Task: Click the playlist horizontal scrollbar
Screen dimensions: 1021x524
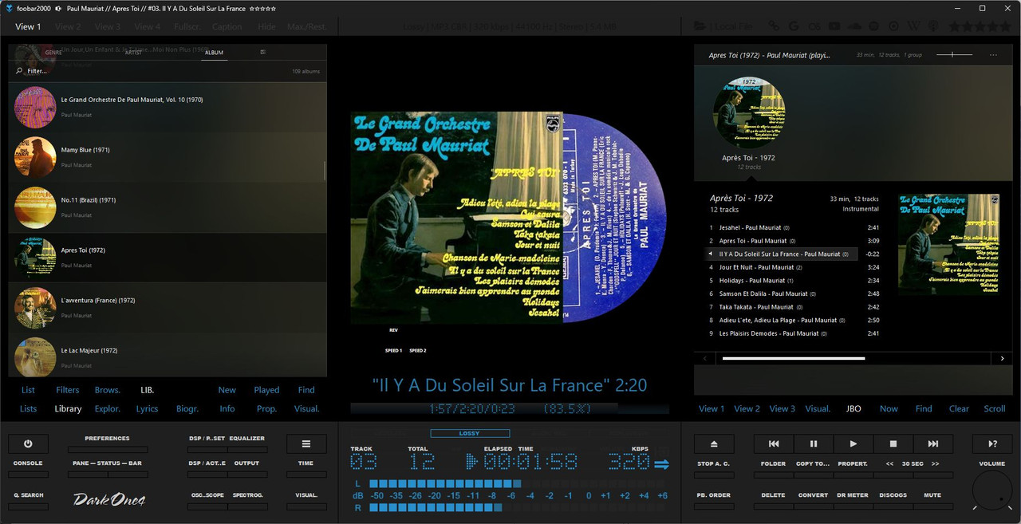Action: tap(794, 359)
